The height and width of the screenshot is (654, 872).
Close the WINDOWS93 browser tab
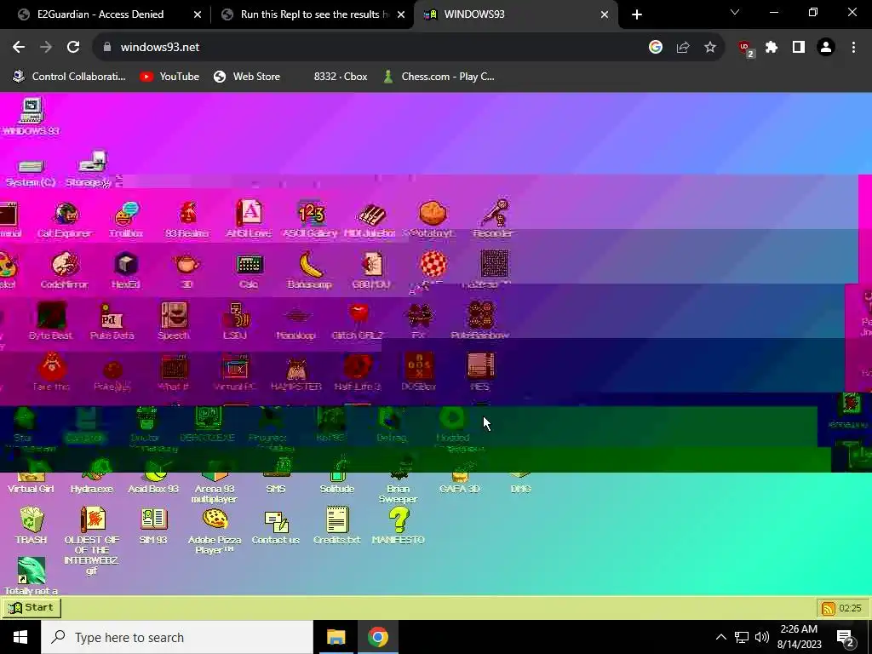[605, 14]
